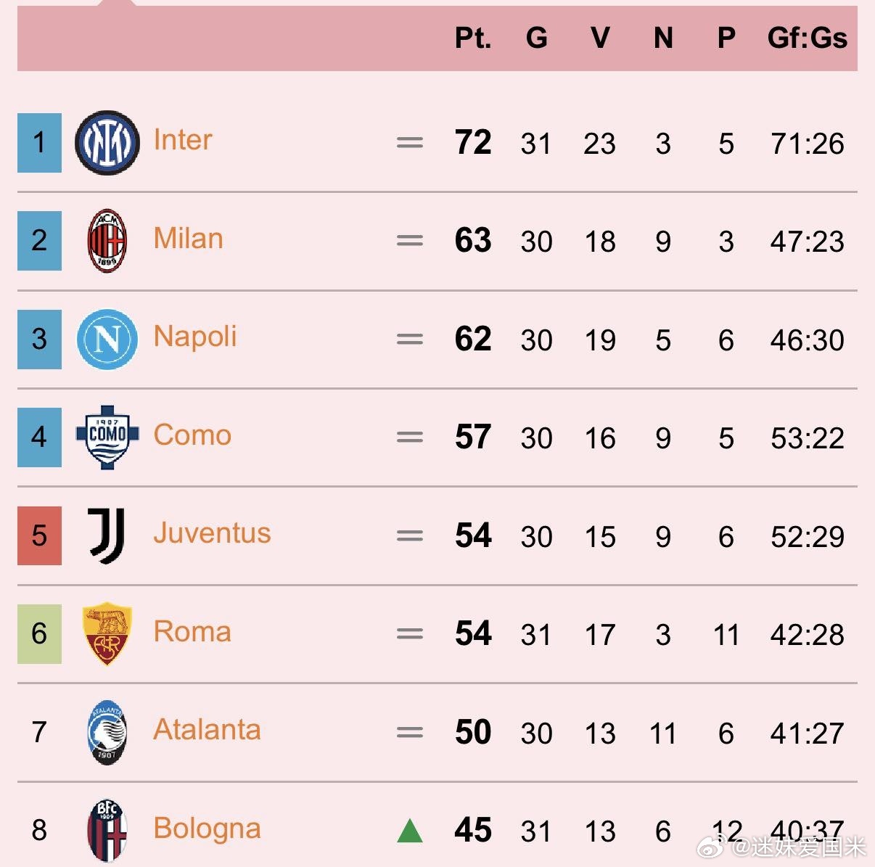Click the Bologna club crest
Viewport: 875px width, 867px height.
[107, 830]
